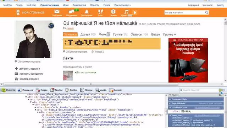Click the video play icon in orange bar

coord(135,12)
